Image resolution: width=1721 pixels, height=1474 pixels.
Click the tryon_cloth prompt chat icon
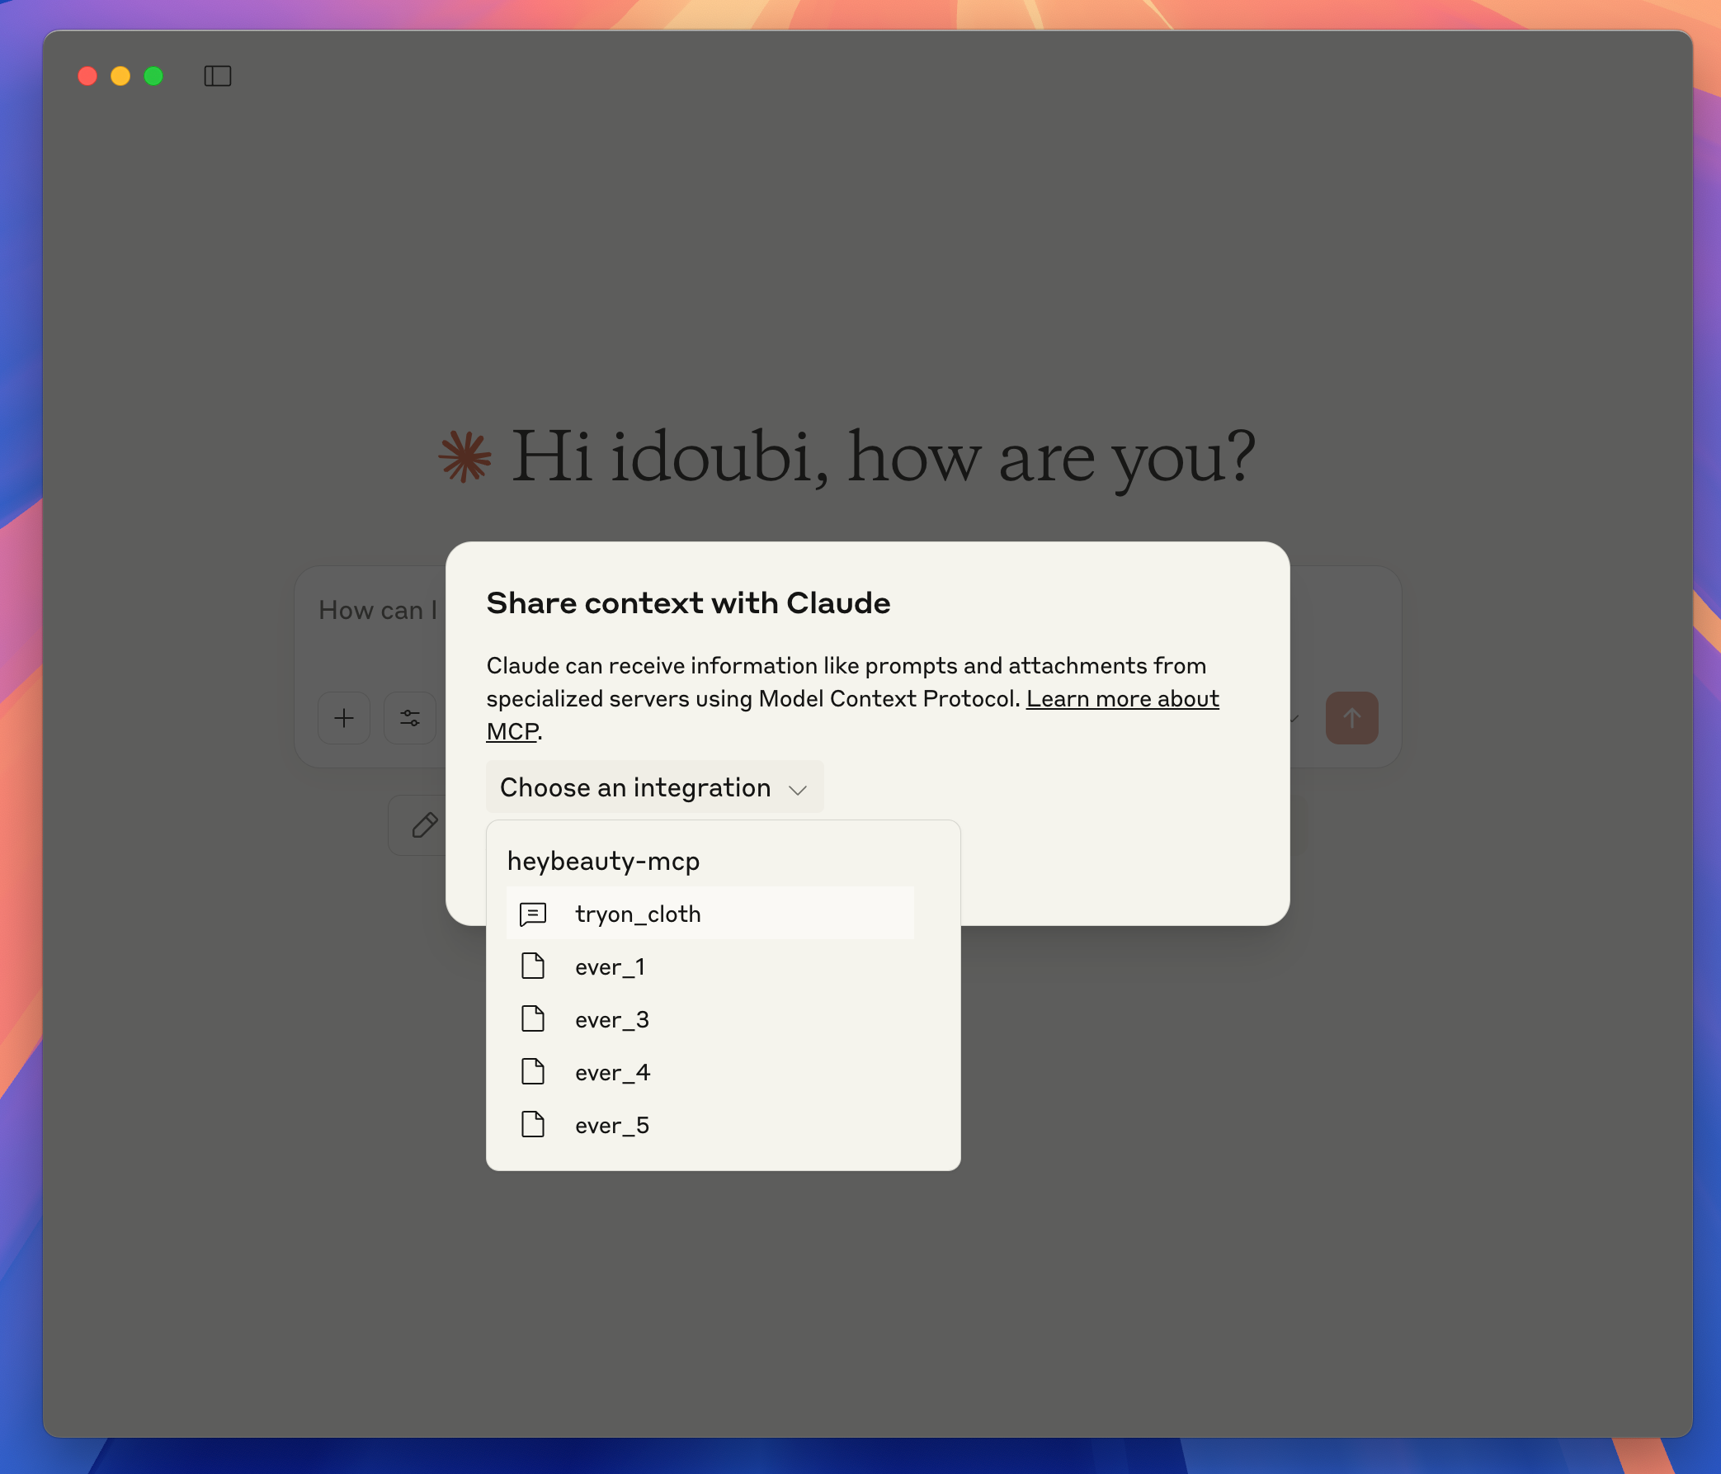tap(532, 914)
